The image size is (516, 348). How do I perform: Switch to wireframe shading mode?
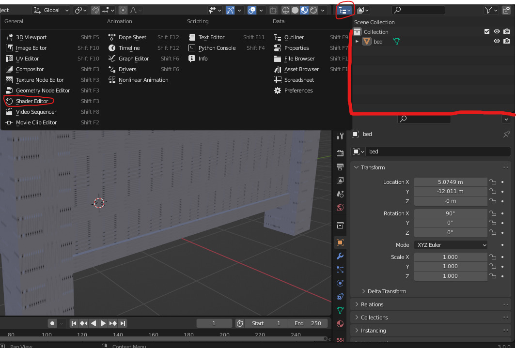click(286, 10)
